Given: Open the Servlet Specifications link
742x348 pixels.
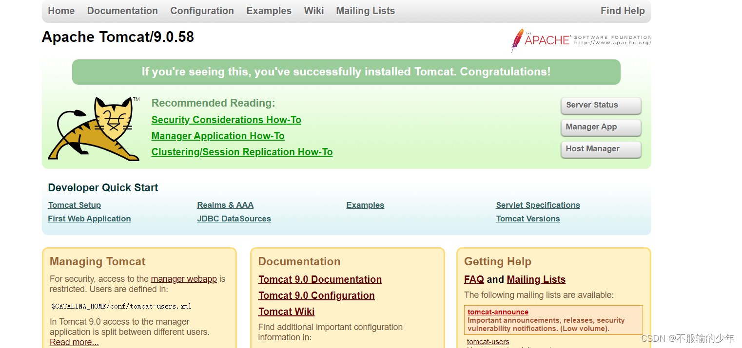Looking at the screenshot, I should click(x=538, y=205).
